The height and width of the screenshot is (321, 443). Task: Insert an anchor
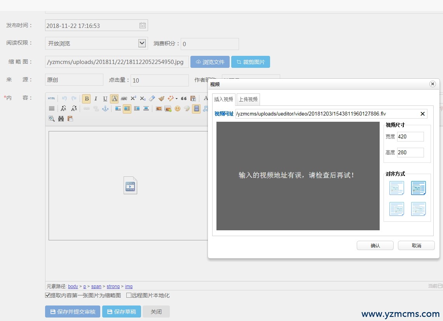tap(105, 109)
